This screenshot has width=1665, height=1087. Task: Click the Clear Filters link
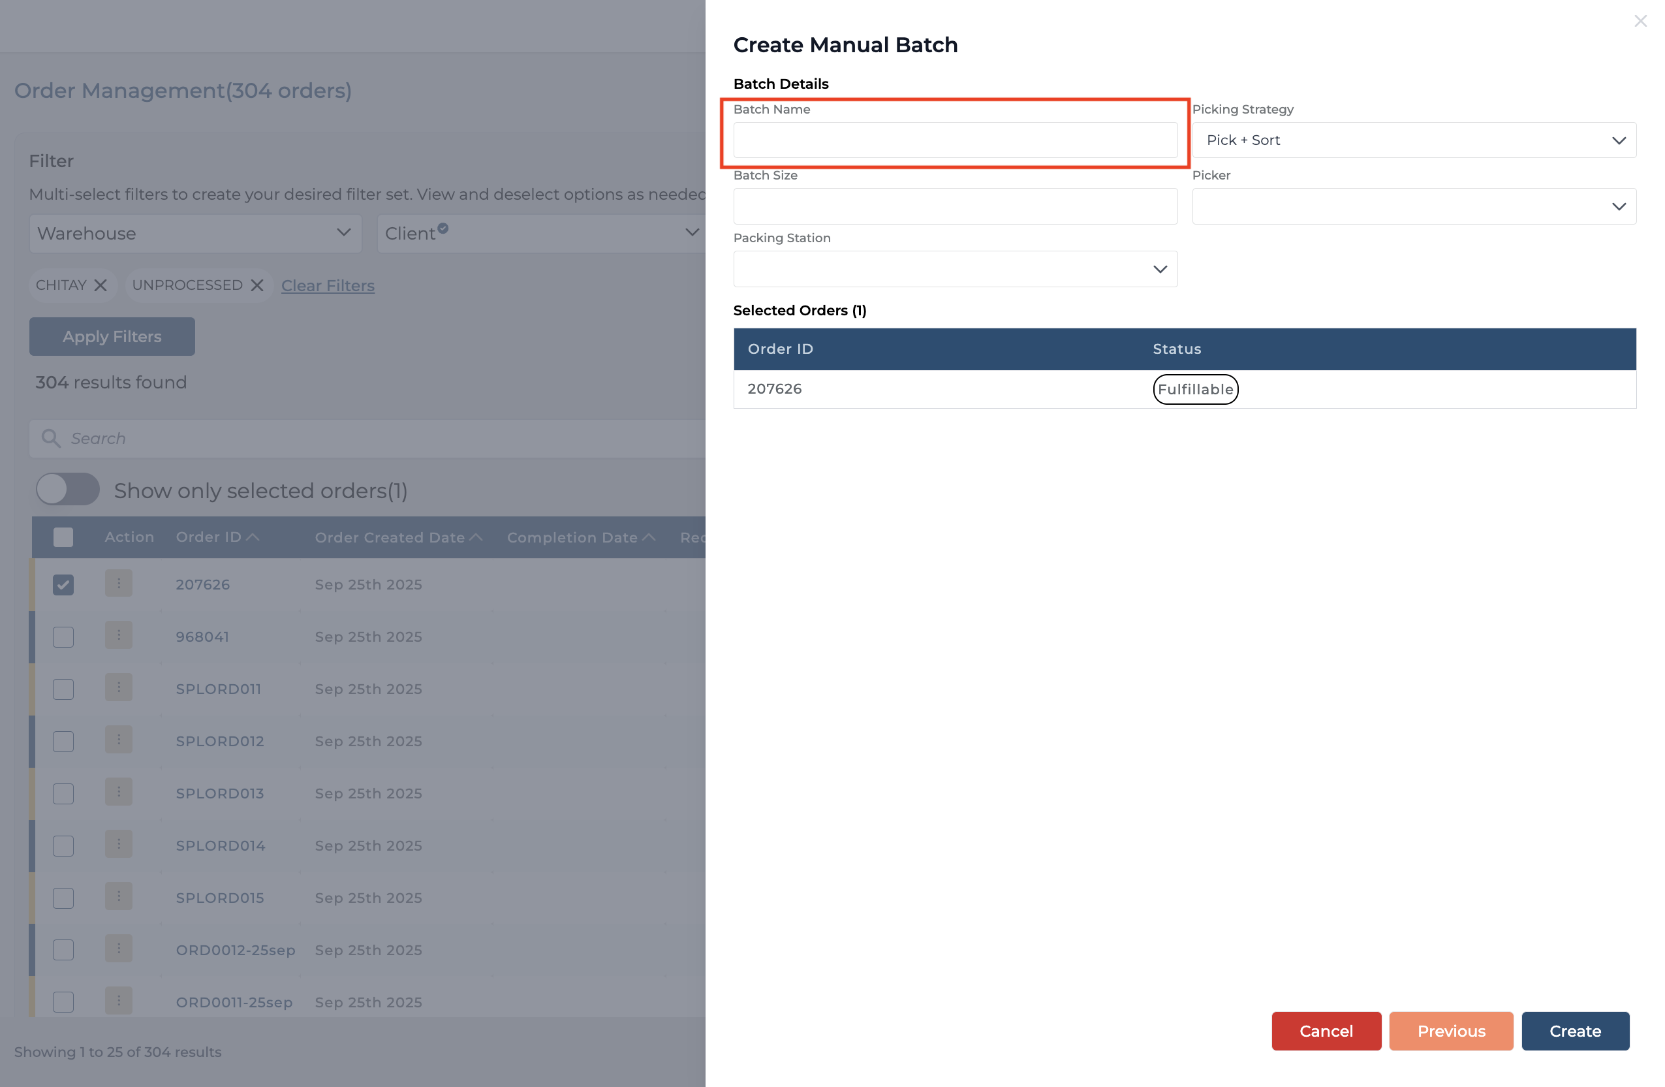click(x=328, y=285)
